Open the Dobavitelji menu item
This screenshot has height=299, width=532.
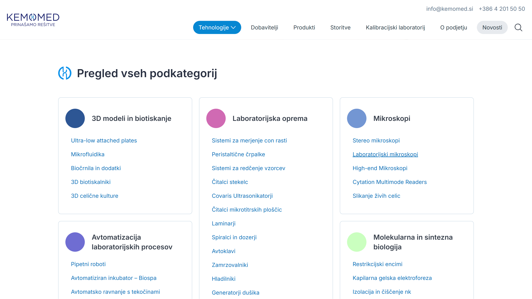(264, 28)
